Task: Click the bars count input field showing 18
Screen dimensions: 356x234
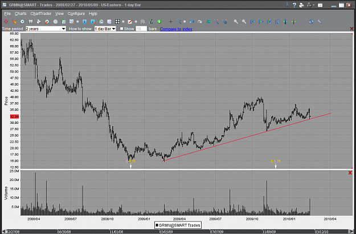Action: 141,29
